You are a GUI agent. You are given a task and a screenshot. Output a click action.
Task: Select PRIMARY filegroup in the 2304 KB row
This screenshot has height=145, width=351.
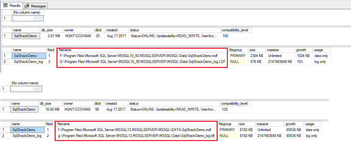238,56
